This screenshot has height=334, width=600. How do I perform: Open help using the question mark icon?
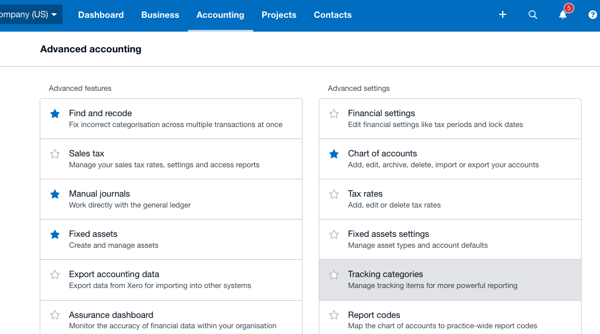click(x=593, y=14)
